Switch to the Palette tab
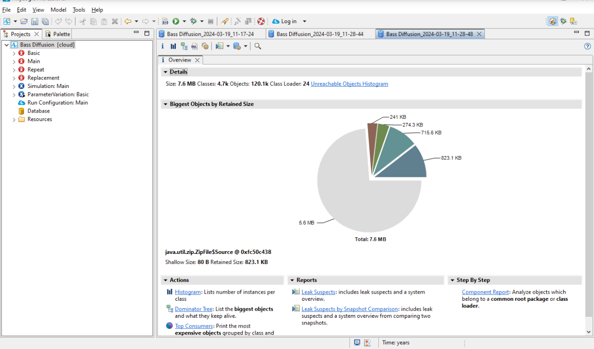The width and height of the screenshot is (594, 349). click(58, 34)
